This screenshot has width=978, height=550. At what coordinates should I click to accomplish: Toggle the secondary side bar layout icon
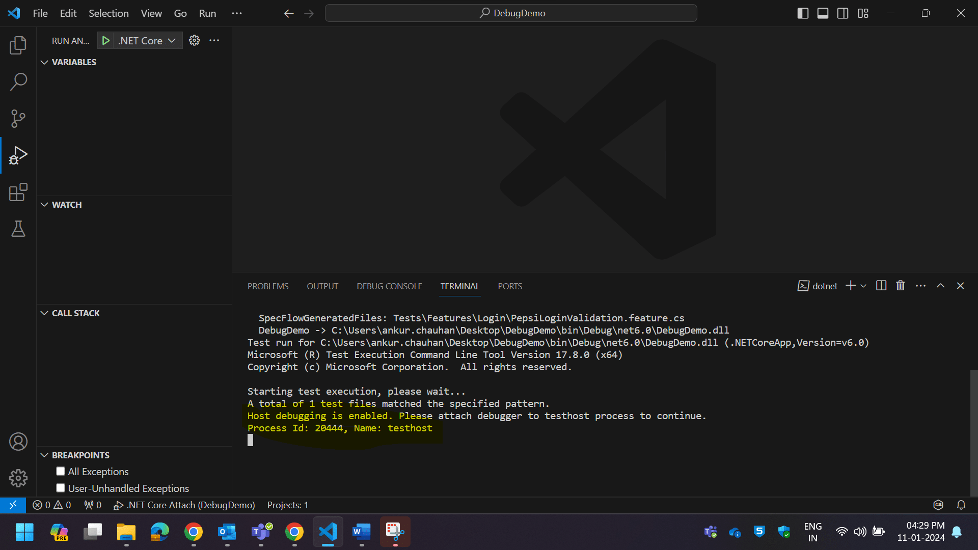pos(843,13)
